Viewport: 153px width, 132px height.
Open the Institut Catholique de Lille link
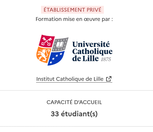(74, 79)
